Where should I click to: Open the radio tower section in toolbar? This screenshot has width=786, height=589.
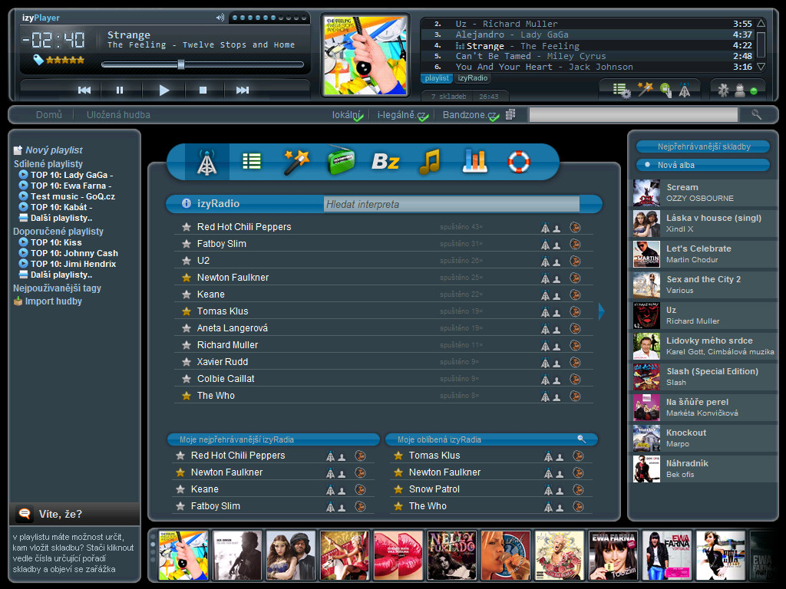click(x=206, y=162)
